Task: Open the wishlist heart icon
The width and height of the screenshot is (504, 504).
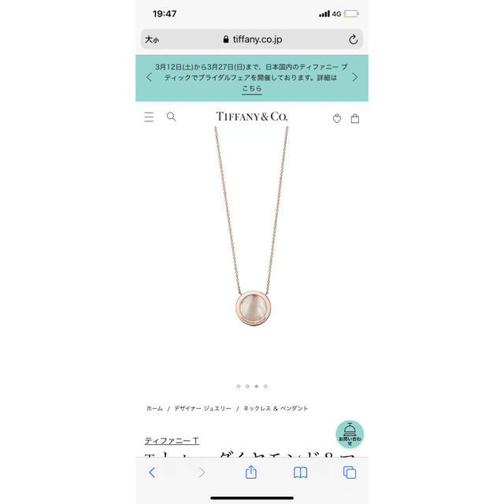Action: [x=336, y=119]
